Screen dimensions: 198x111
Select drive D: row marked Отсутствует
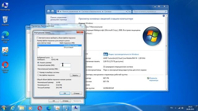pos(59,47)
